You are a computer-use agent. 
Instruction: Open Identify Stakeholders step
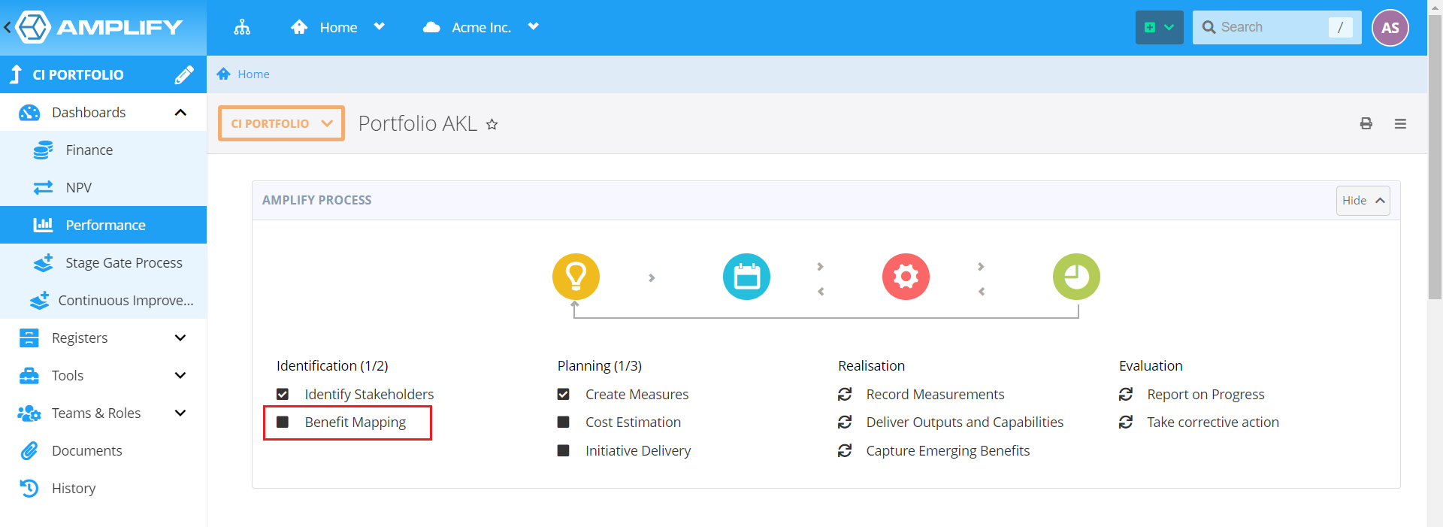[369, 394]
